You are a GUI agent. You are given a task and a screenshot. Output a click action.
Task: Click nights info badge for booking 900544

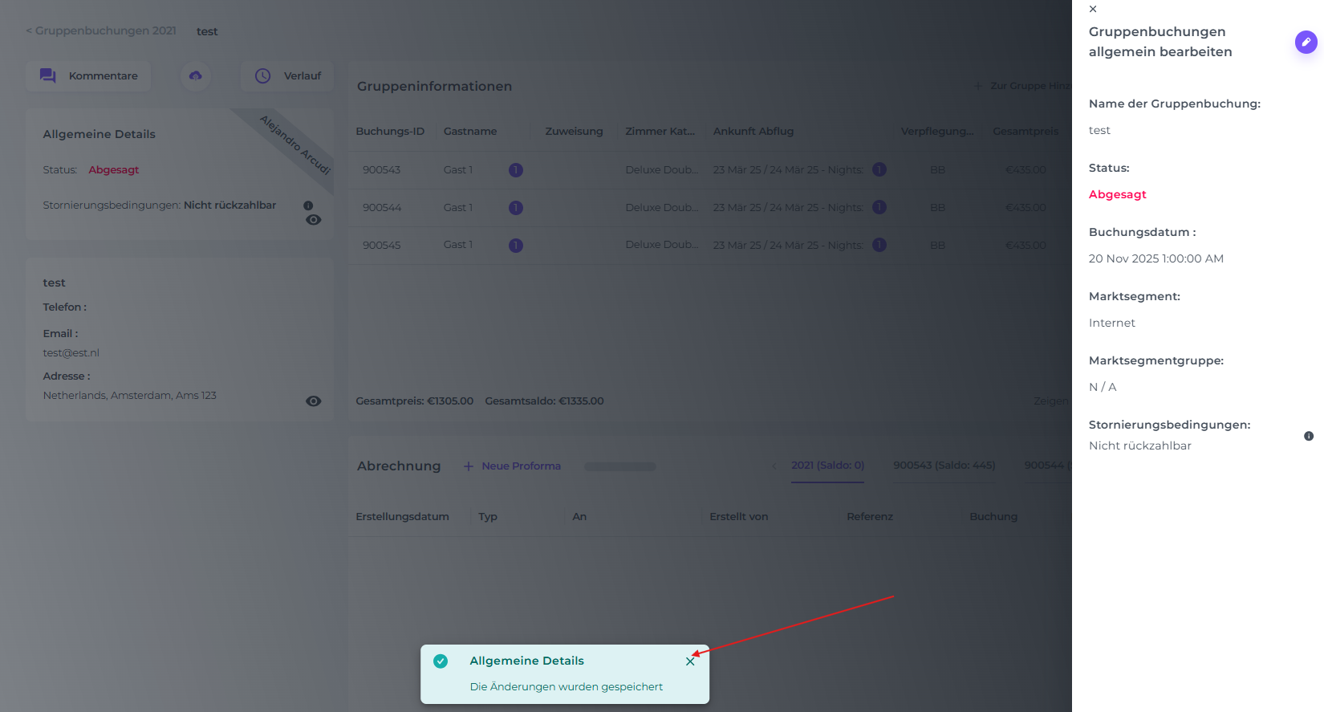879,207
